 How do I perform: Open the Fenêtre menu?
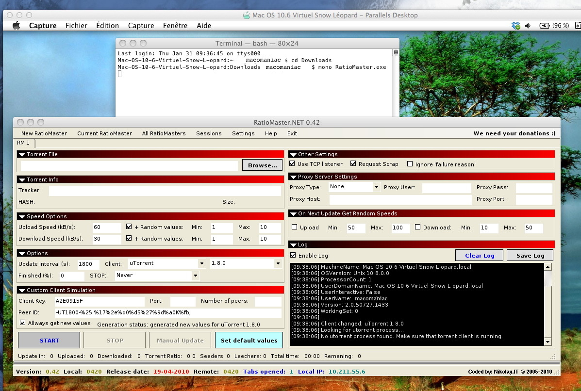[x=175, y=26]
